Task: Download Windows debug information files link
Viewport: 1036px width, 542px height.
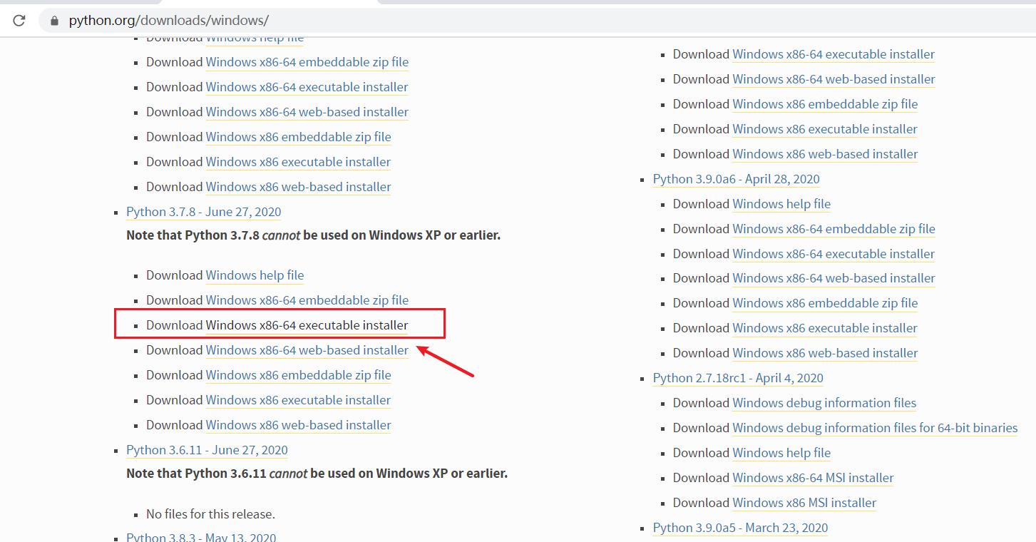Action: pos(824,403)
